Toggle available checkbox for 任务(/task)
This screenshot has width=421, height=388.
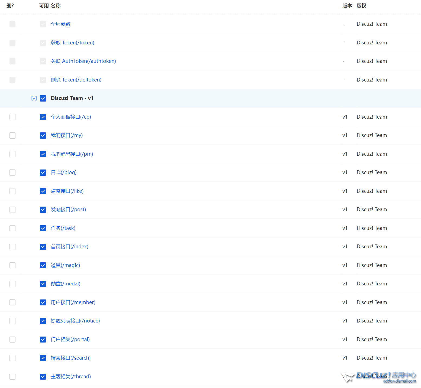coord(43,228)
